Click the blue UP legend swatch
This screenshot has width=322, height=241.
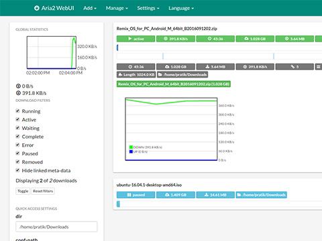pyautogui.click(x=131, y=151)
